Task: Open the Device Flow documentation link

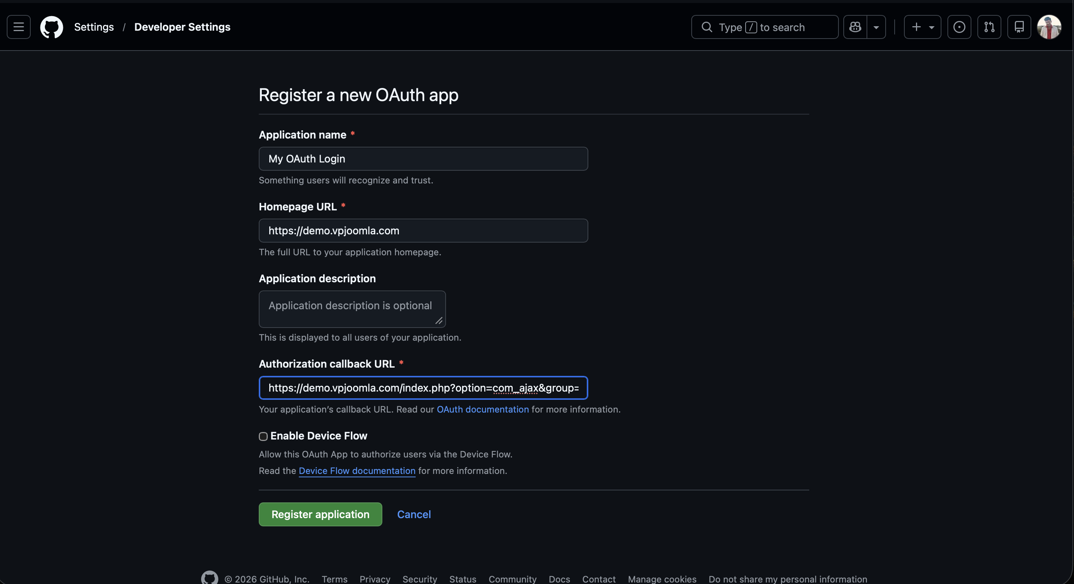Action: pos(357,471)
